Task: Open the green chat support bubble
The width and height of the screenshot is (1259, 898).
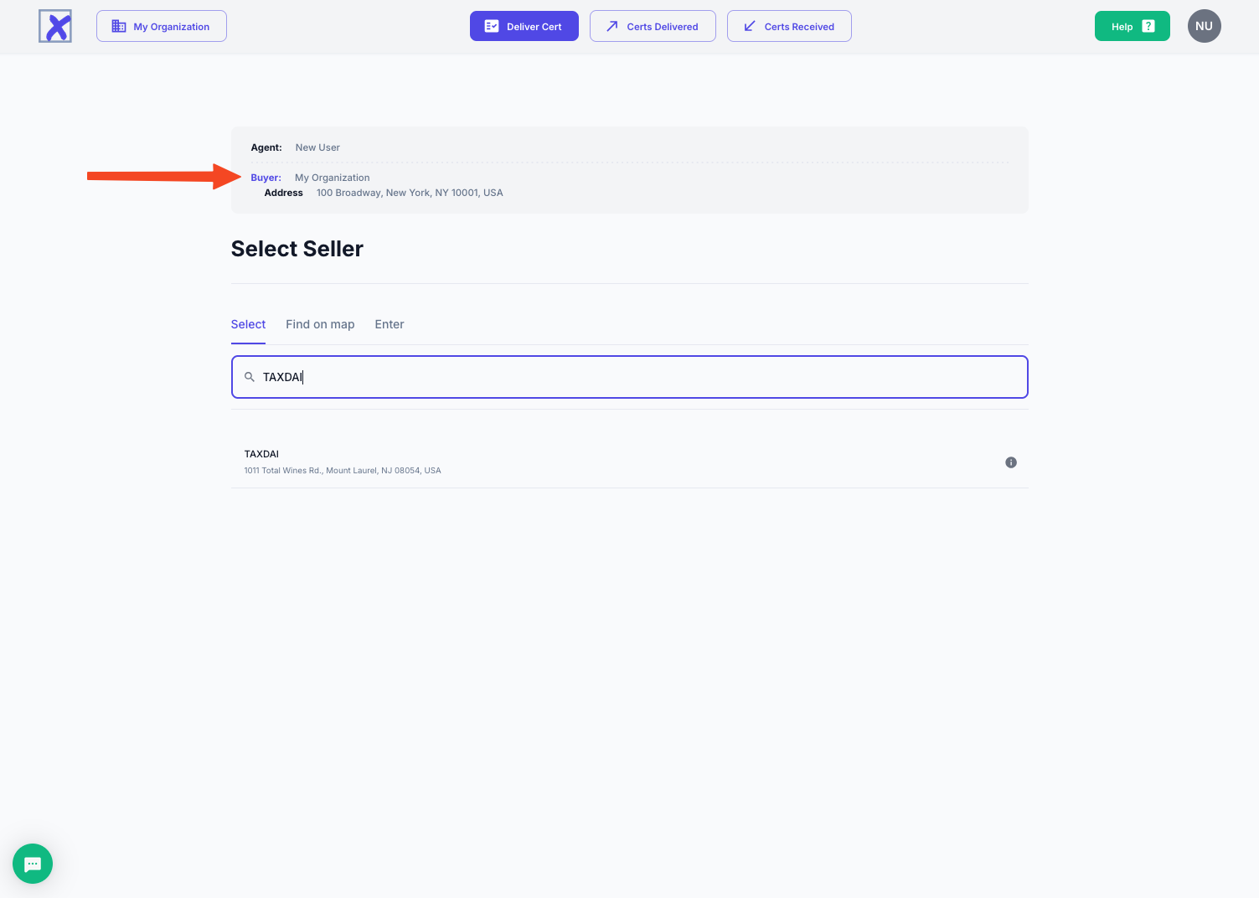Action: pos(33,864)
